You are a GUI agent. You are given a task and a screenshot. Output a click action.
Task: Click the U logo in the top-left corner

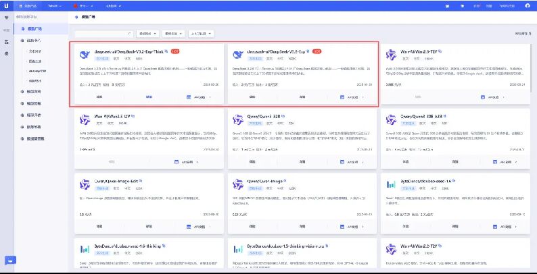(7, 6)
